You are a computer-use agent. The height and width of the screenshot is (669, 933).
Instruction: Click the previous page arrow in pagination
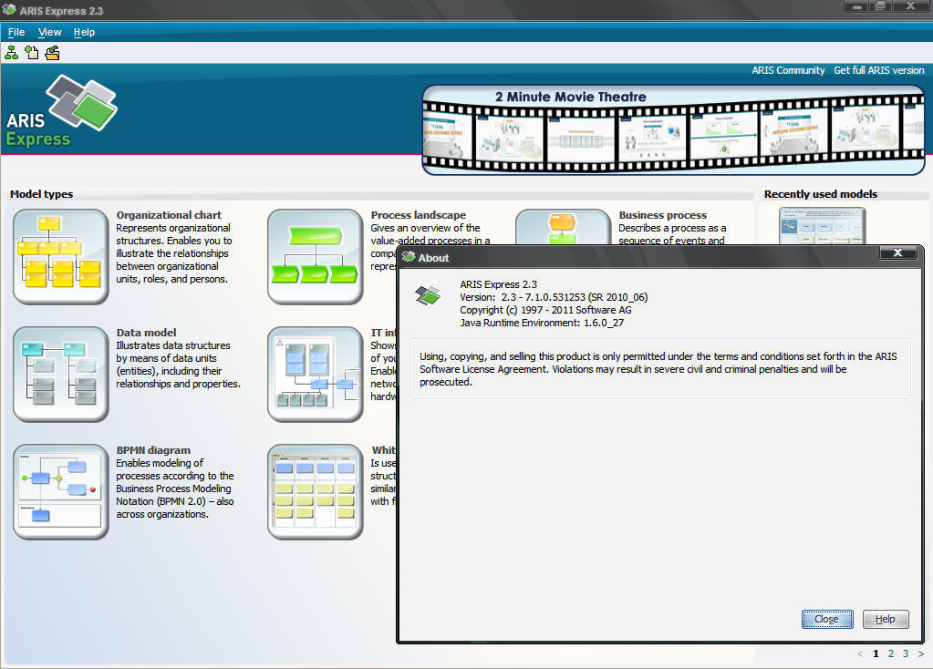click(860, 654)
